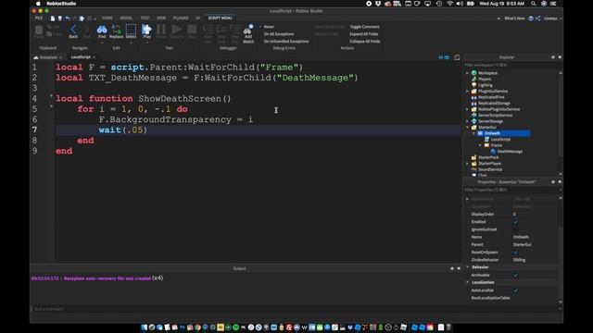The width and height of the screenshot is (593, 333).
Task: Expand the Workspace tree node
Action: [467, 73]
